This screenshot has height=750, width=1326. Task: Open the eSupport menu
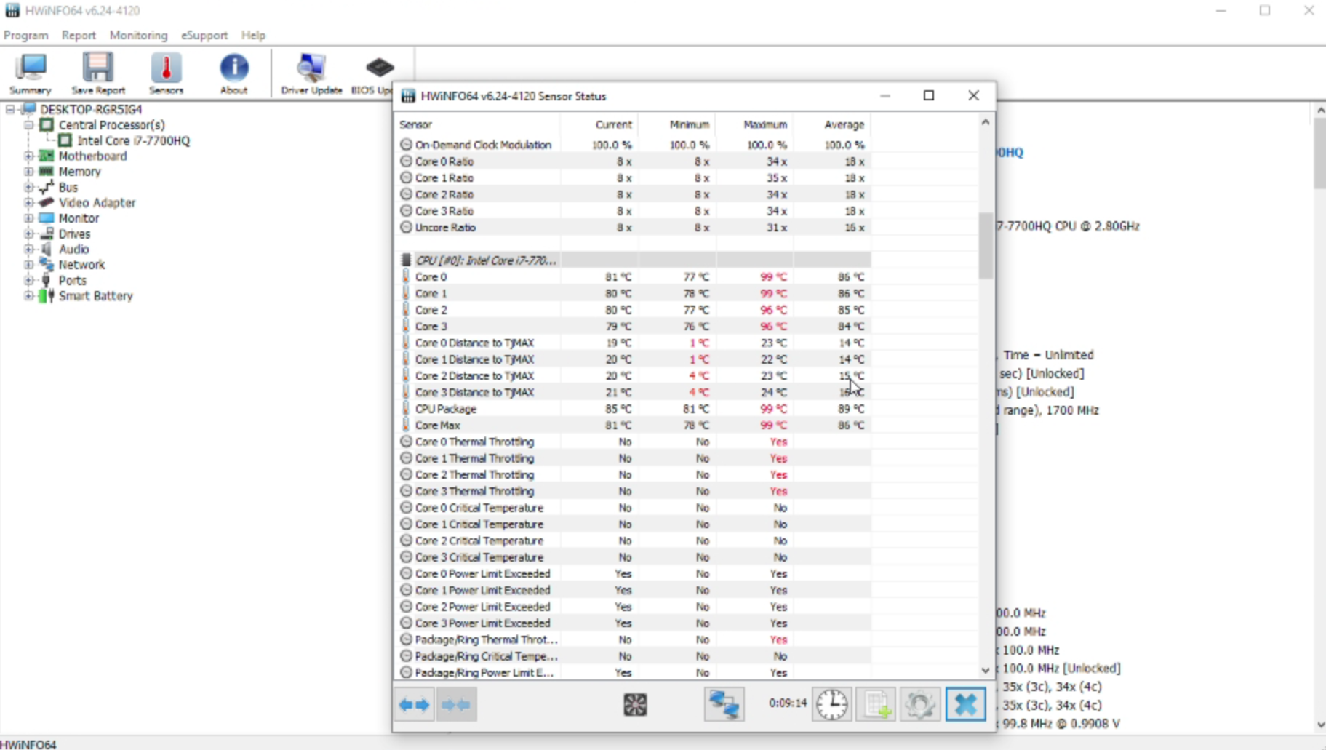(x=204, y=35)
